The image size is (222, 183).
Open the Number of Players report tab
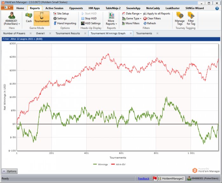click(x=14, y=33)
